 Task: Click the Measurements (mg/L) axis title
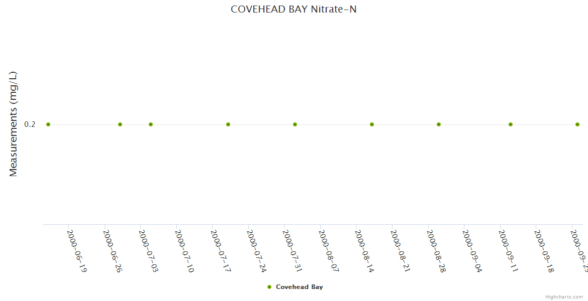(14, 124)
